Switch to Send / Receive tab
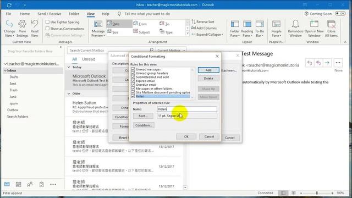This screenshot has width=352, height=198. [49, 14]
